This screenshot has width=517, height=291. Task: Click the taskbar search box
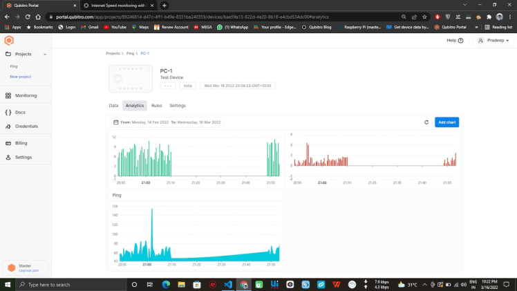pyautogui.click(x=71, y=284)
